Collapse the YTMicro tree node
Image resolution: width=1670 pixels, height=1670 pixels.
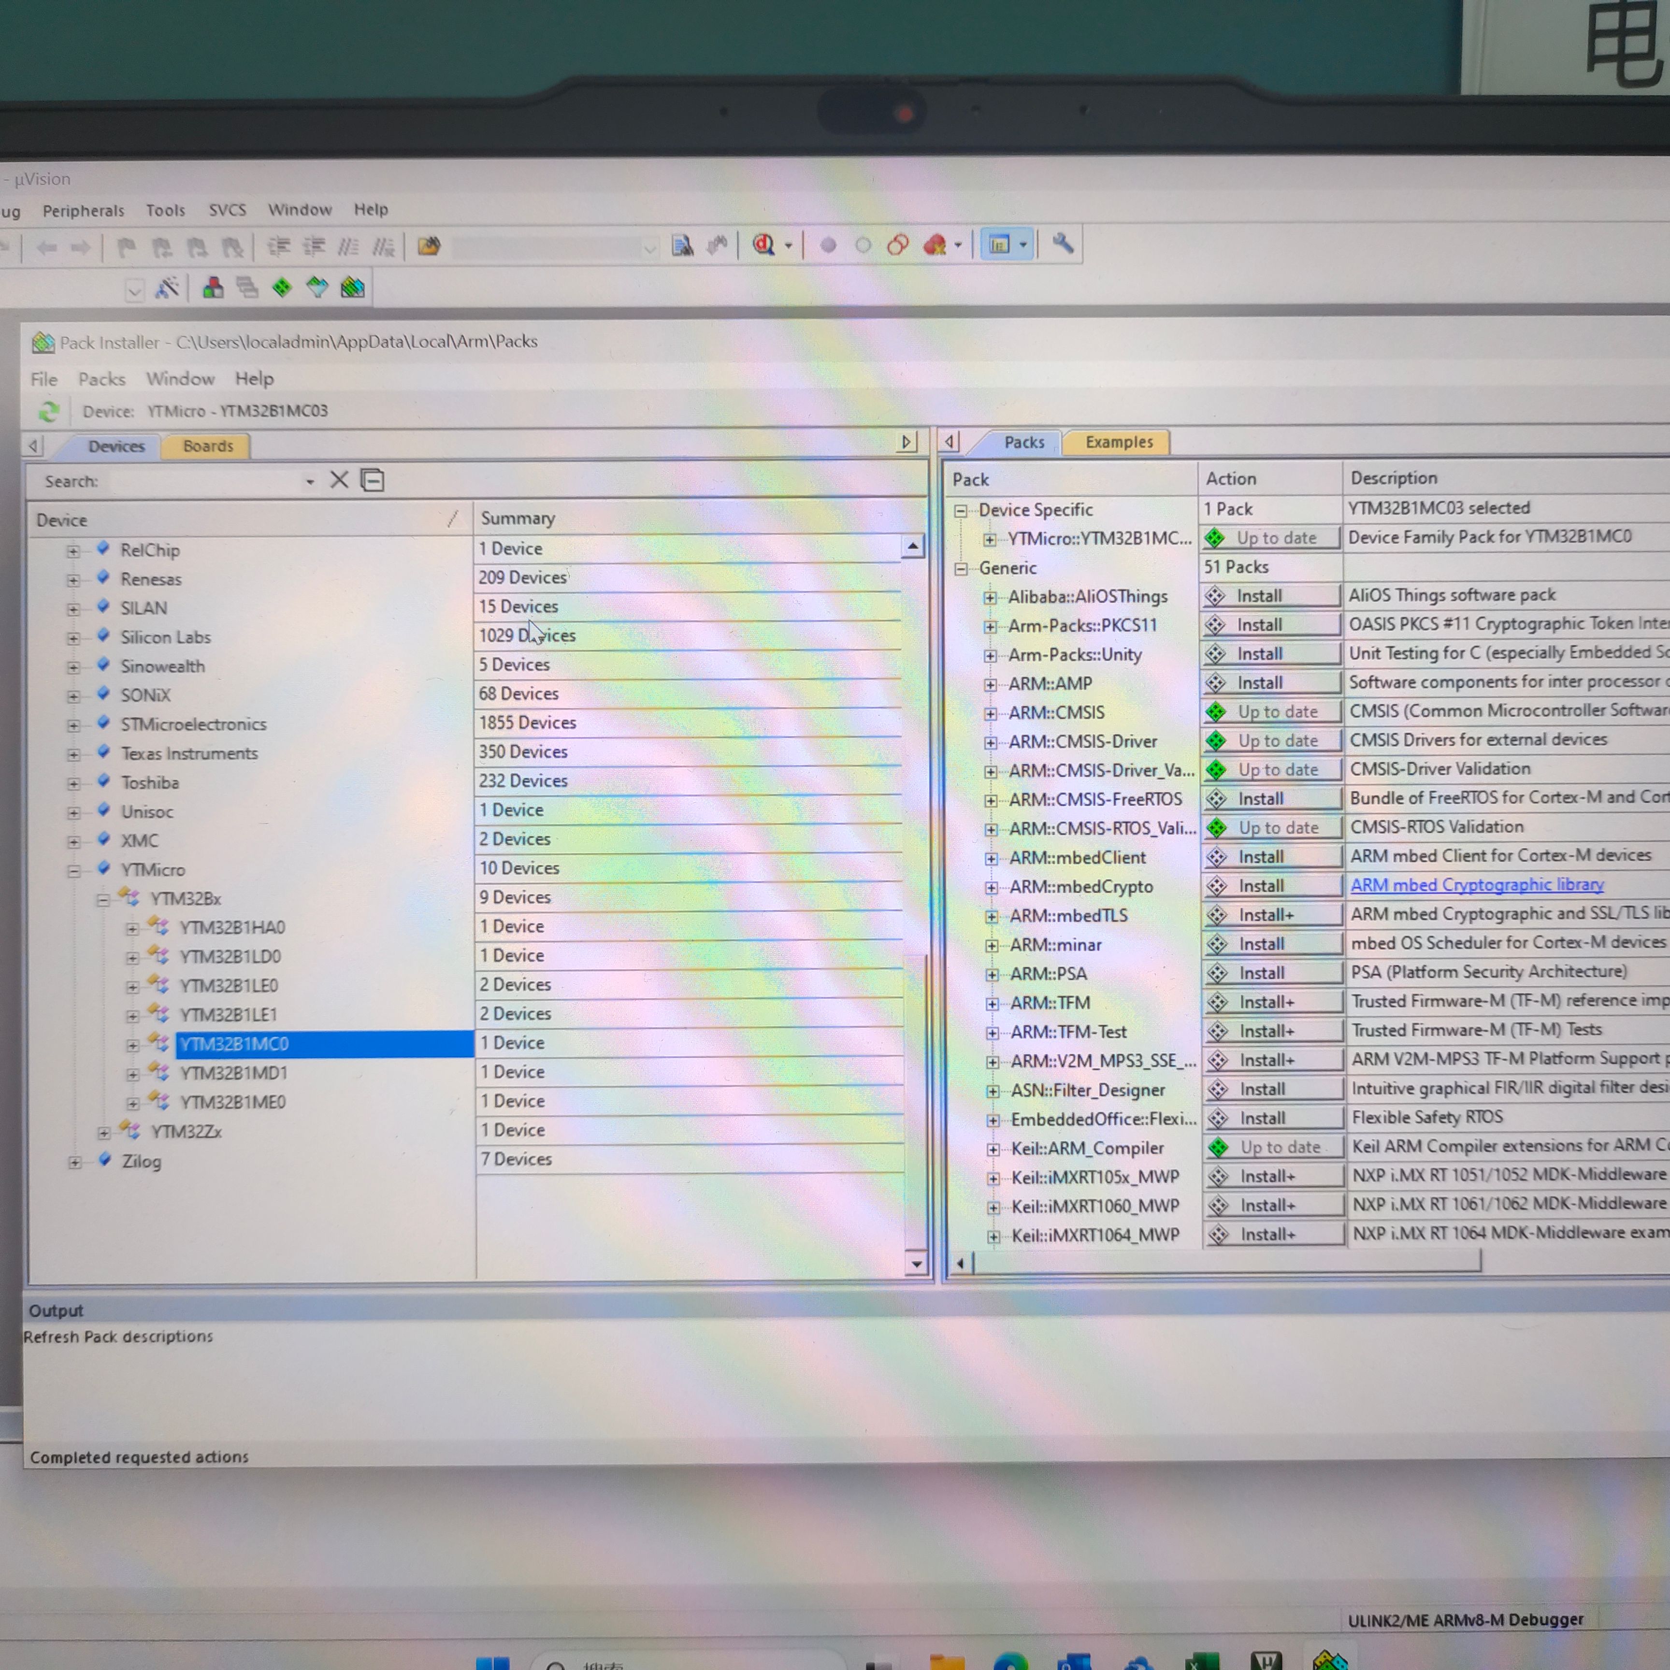(74, 870)
